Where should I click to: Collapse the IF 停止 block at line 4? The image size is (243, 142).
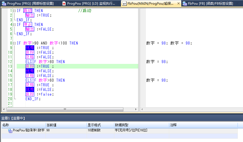pos(14,25)
